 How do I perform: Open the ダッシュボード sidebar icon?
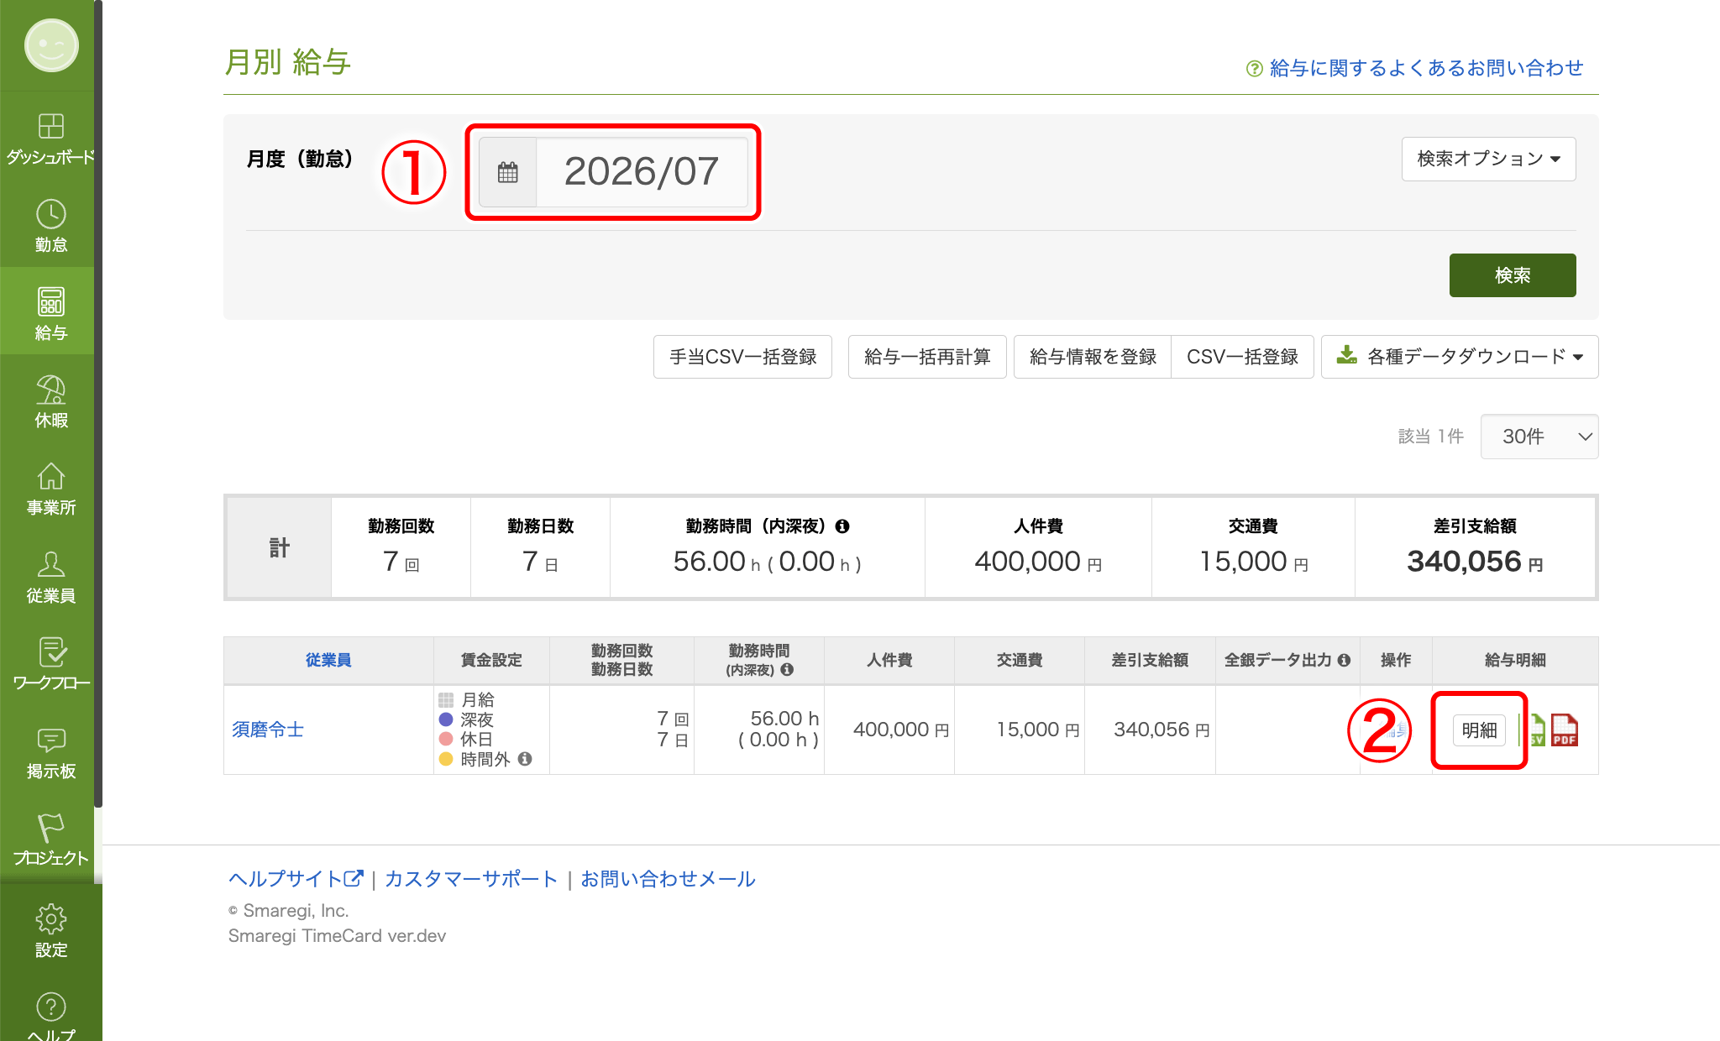pos(50,127)
